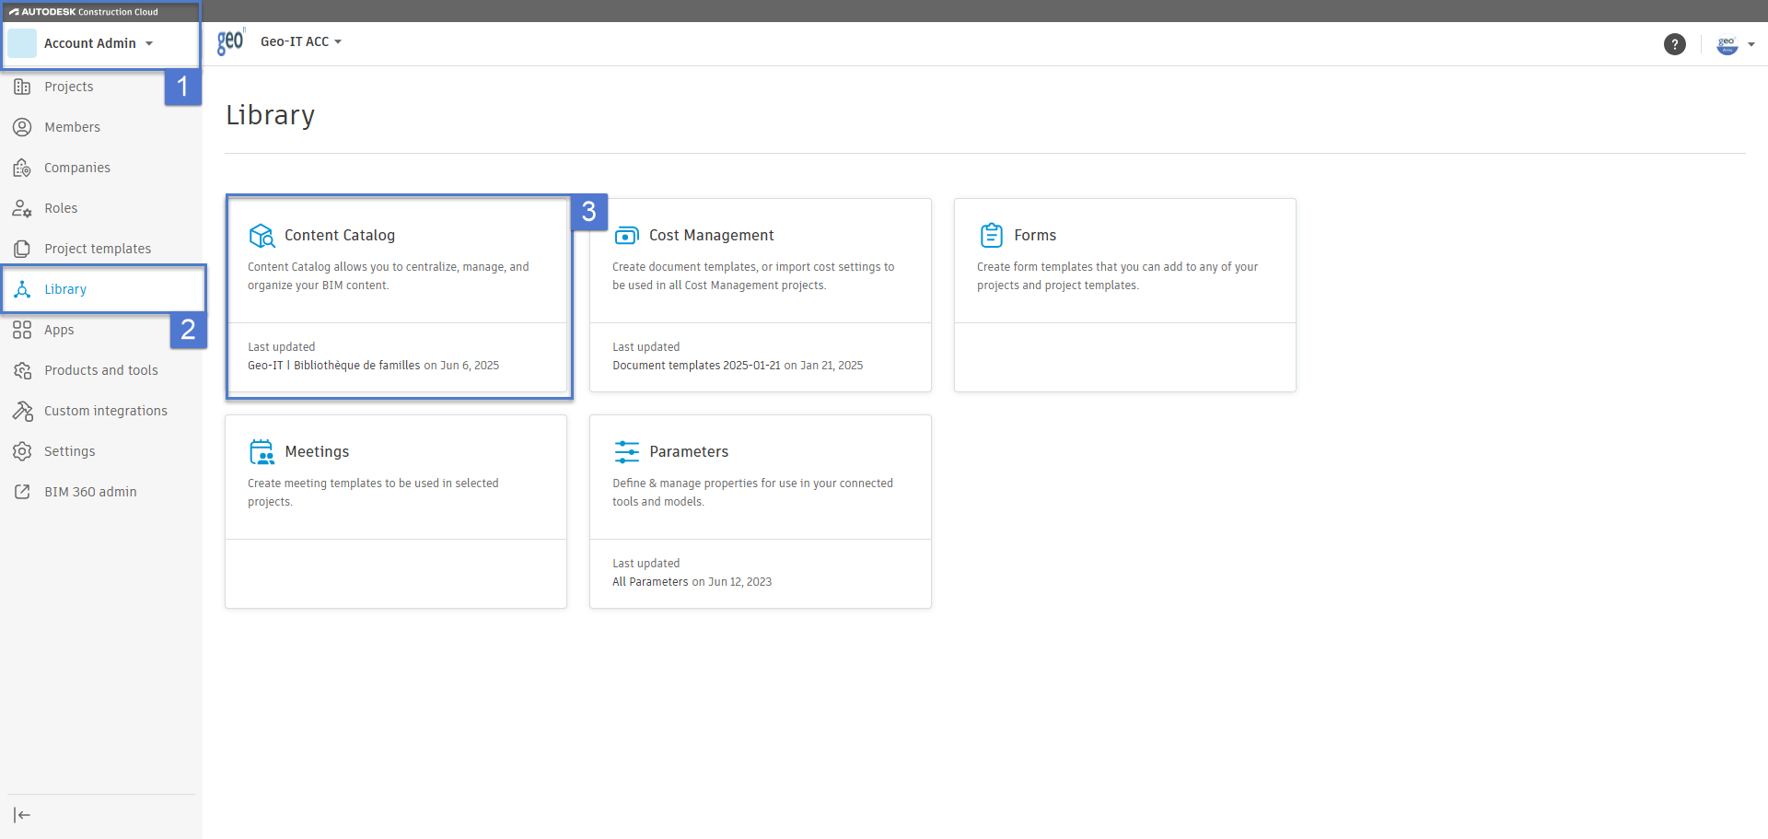This screenshot has width=1768, height=839.
Task: Click the Project templates sidebar icon
Action: pos(22,249)
